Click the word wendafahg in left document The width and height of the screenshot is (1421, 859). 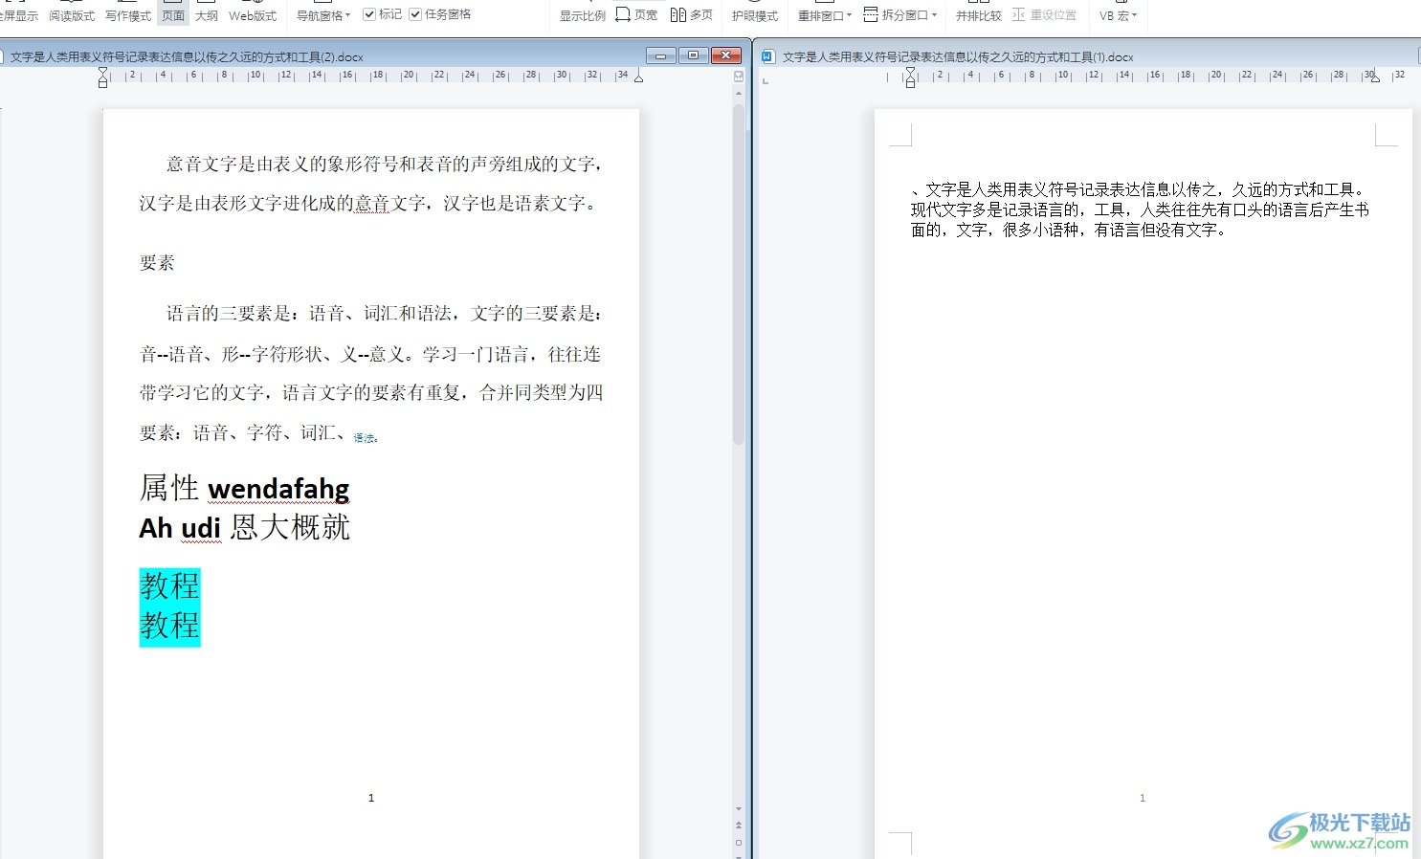[278, 489]
